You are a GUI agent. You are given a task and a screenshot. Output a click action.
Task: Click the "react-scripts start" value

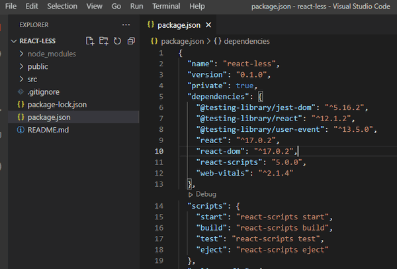point(282,217)
